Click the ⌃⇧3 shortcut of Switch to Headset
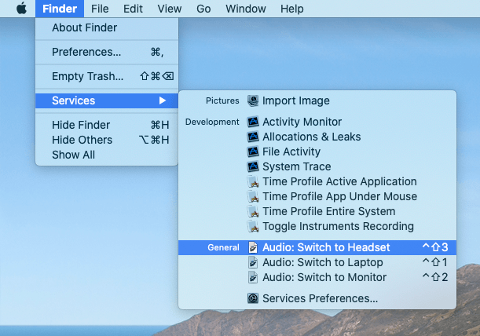The image size is (480, 336). pos(435,247)
